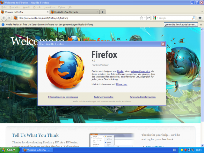The image size is (204, 153).
Task: Click the Google search field
Action: 175,18
